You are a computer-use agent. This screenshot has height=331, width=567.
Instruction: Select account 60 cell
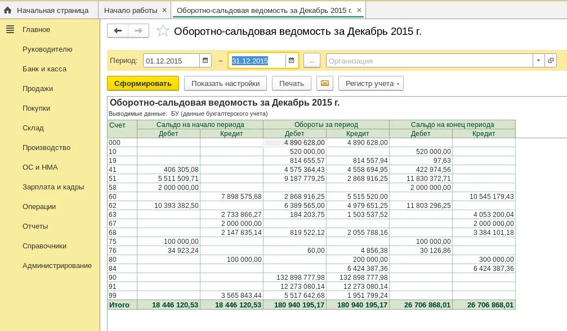coord(122,197)
